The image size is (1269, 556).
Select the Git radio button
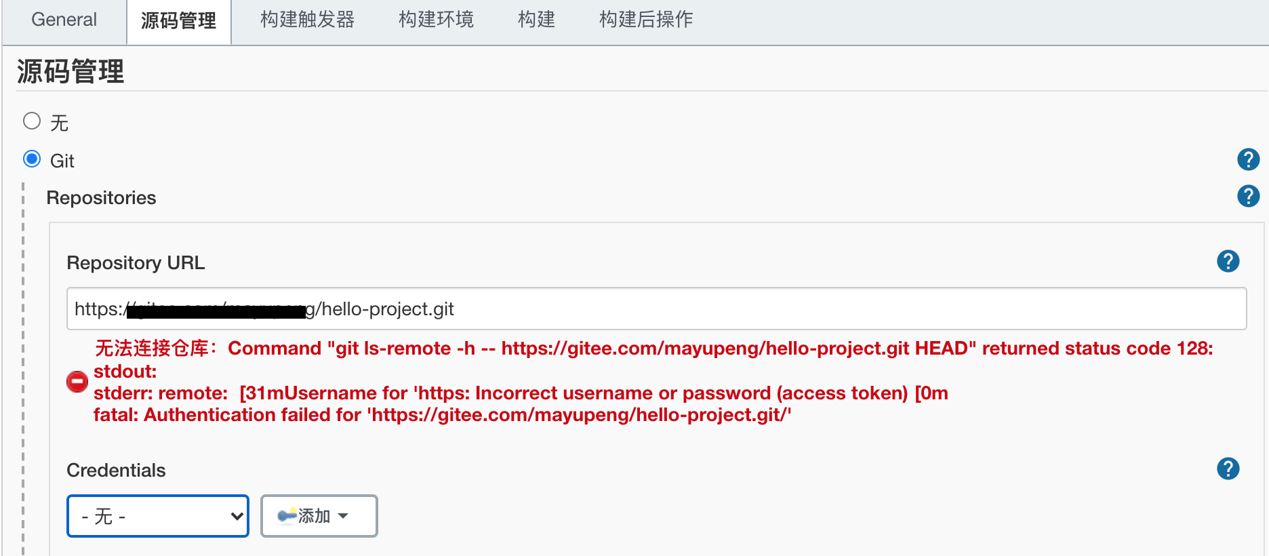click(x=32, y=159)
